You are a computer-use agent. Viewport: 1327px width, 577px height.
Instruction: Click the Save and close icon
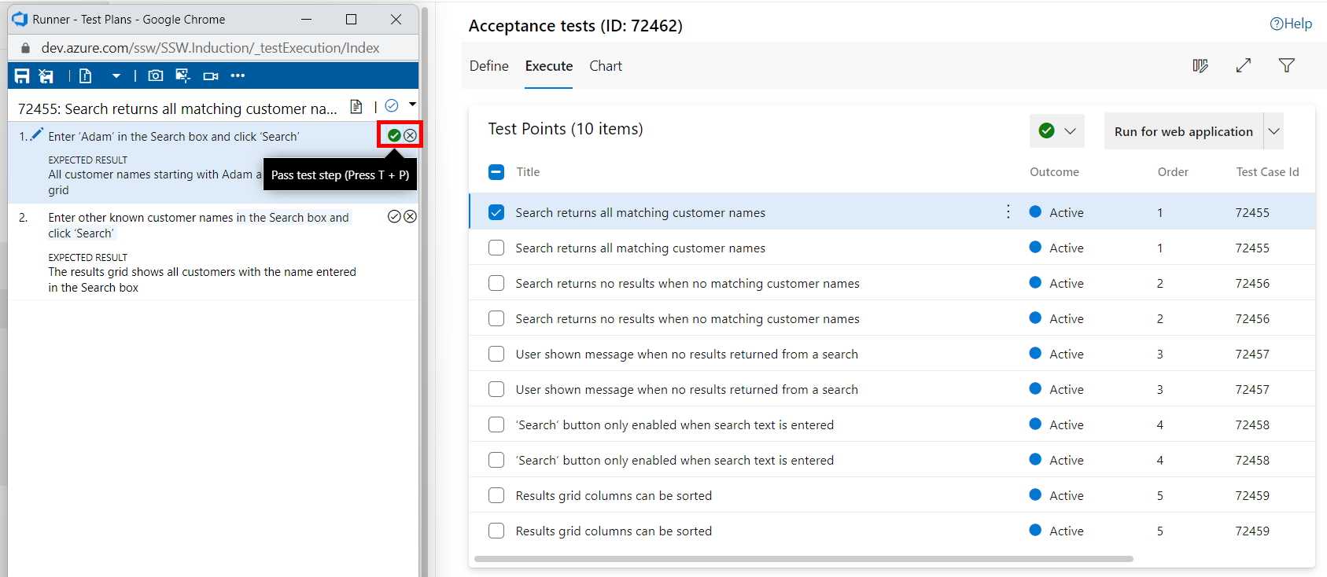[46, 75]
